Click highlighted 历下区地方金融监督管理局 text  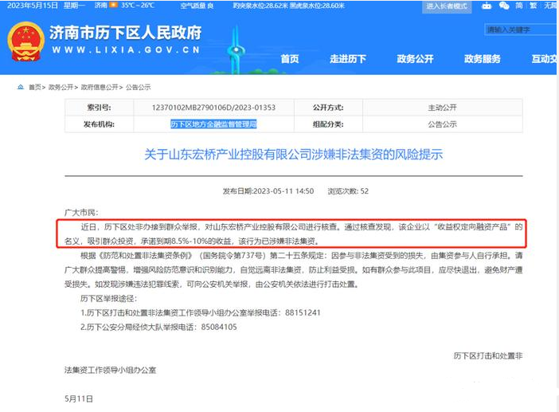(213, 124)
